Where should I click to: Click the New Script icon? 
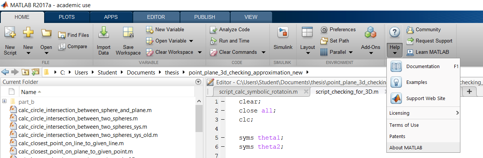point(10,33)
